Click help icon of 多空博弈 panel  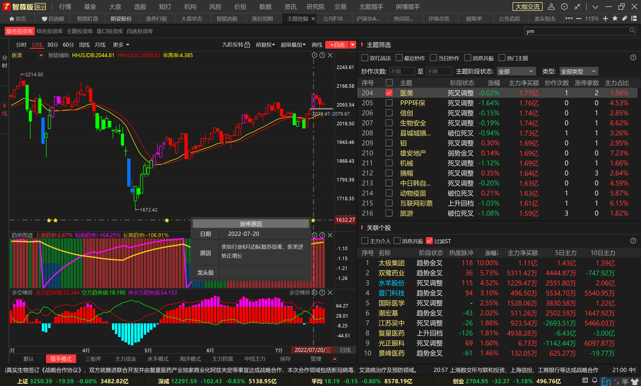point(322,293)
